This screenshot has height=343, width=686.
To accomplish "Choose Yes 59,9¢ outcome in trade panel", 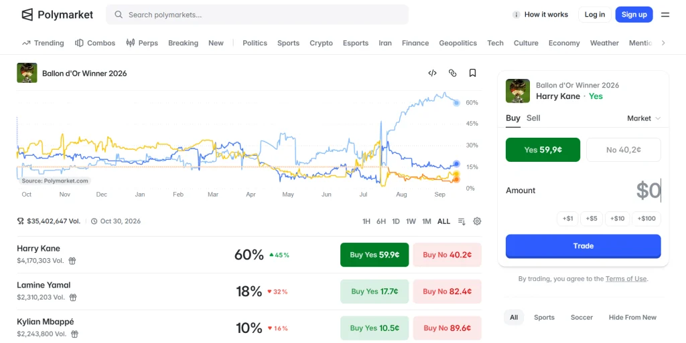I will 543,150.
